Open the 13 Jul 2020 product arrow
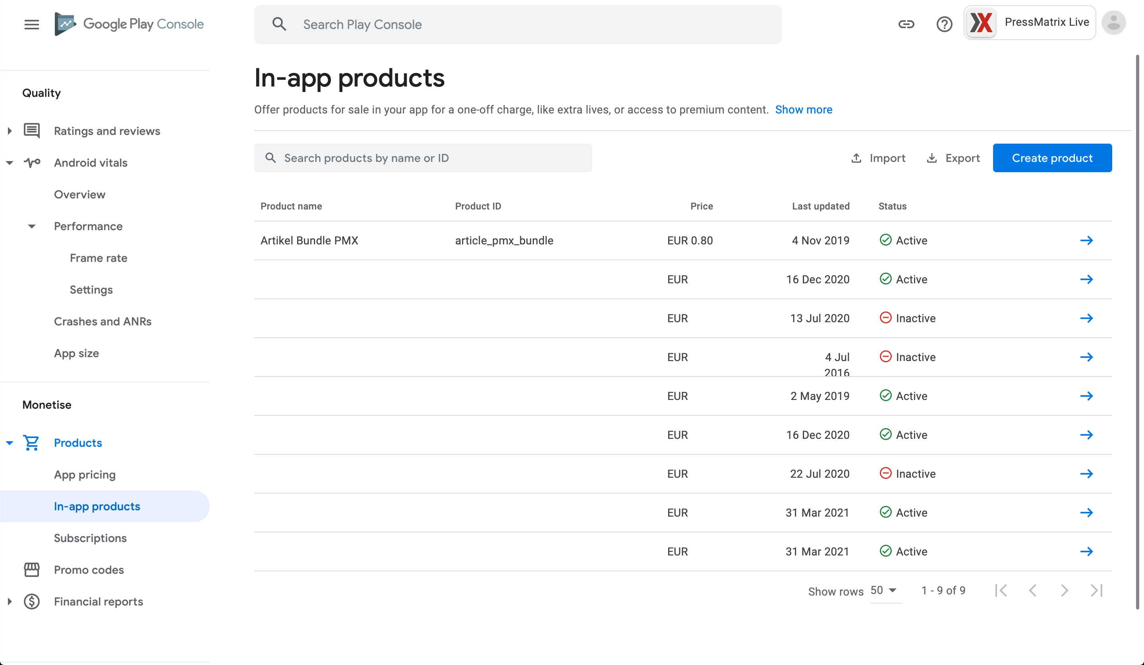 pos(1086,319)
